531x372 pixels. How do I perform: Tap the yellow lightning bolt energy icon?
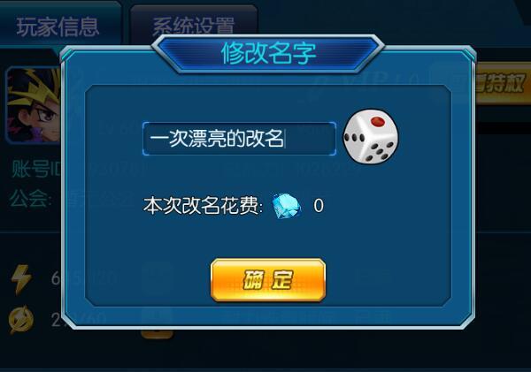click(x=21, y=279)
